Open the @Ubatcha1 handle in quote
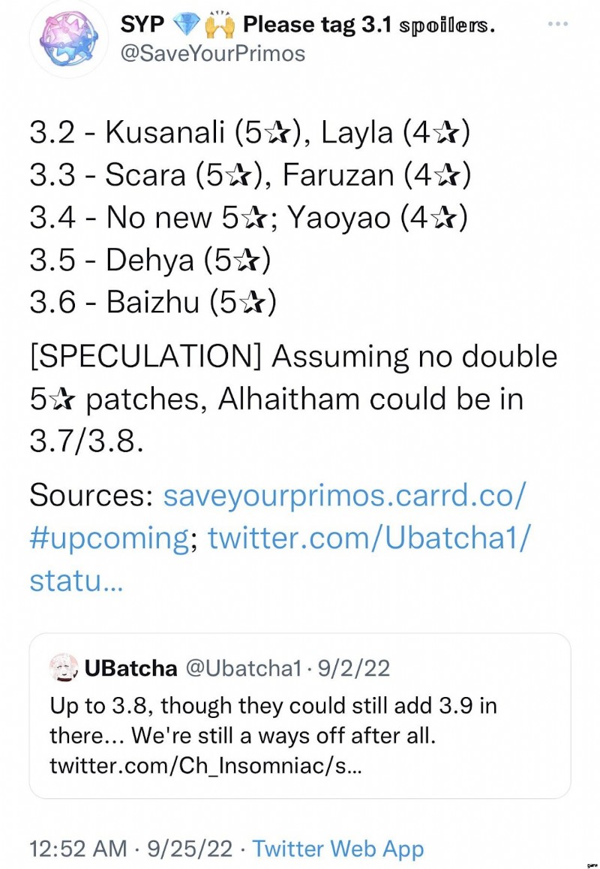Viewport: 600px width, 869px height. (242, 668)
